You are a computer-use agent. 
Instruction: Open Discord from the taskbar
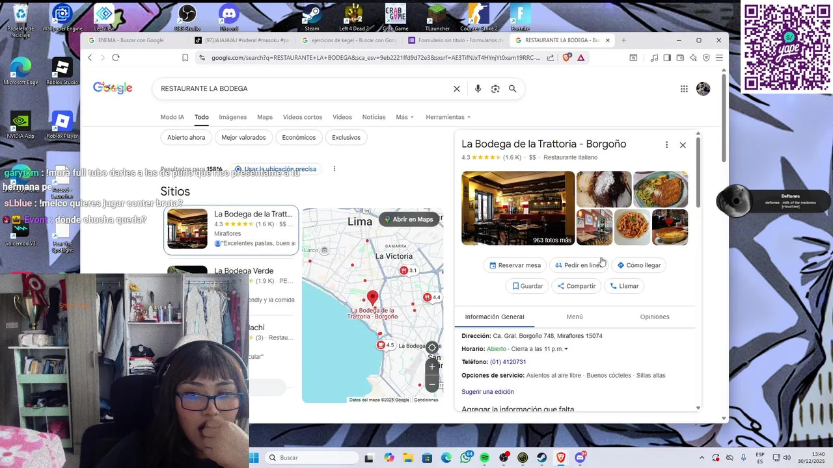(580, 458)
